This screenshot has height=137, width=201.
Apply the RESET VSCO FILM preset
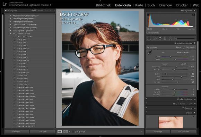(25, 37)
